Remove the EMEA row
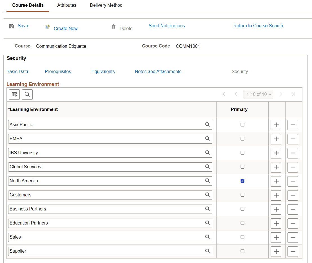Viewport: 312px width, 263px height. point(293,139)
